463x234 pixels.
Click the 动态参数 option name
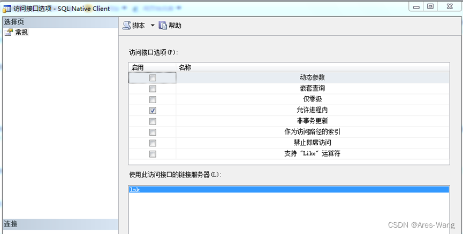313,77
